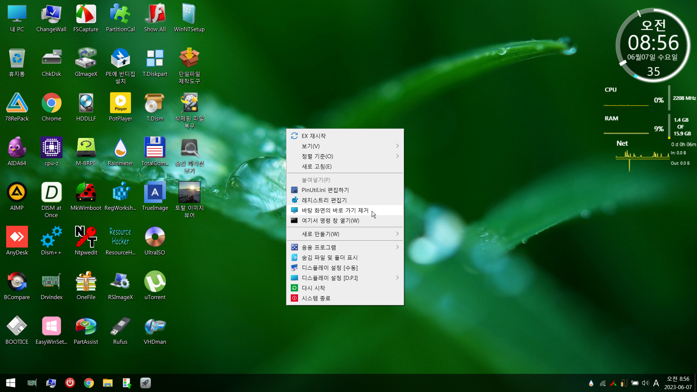The height and width of the screenshot is (392, 697).
Task: Open PartitionCal puzzle icon
Action: [x=120, y=18]
